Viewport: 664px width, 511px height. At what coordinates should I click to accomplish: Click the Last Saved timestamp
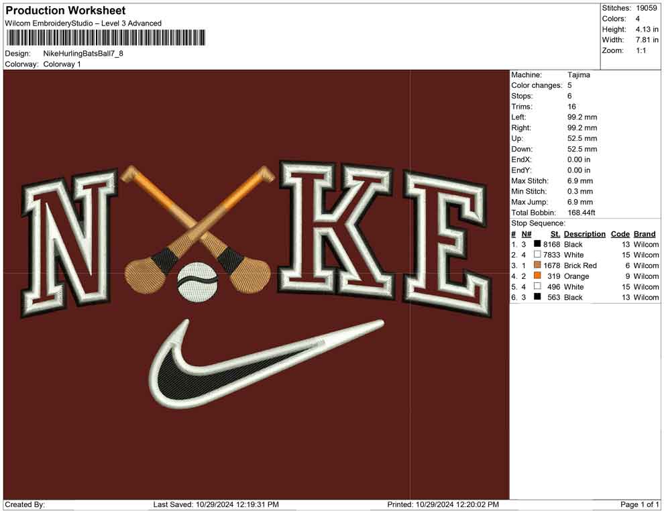pos(216,505)
